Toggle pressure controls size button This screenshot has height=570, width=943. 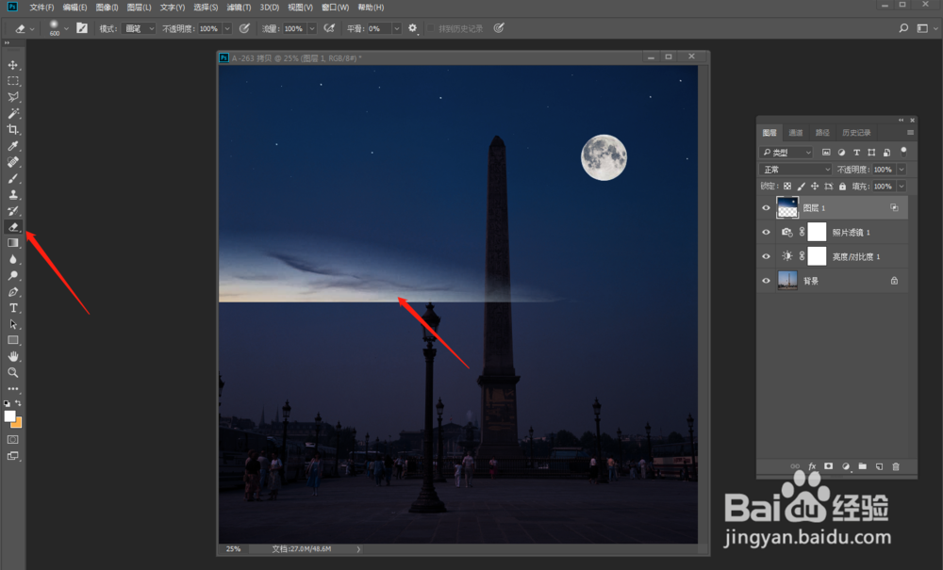point(499,28)
